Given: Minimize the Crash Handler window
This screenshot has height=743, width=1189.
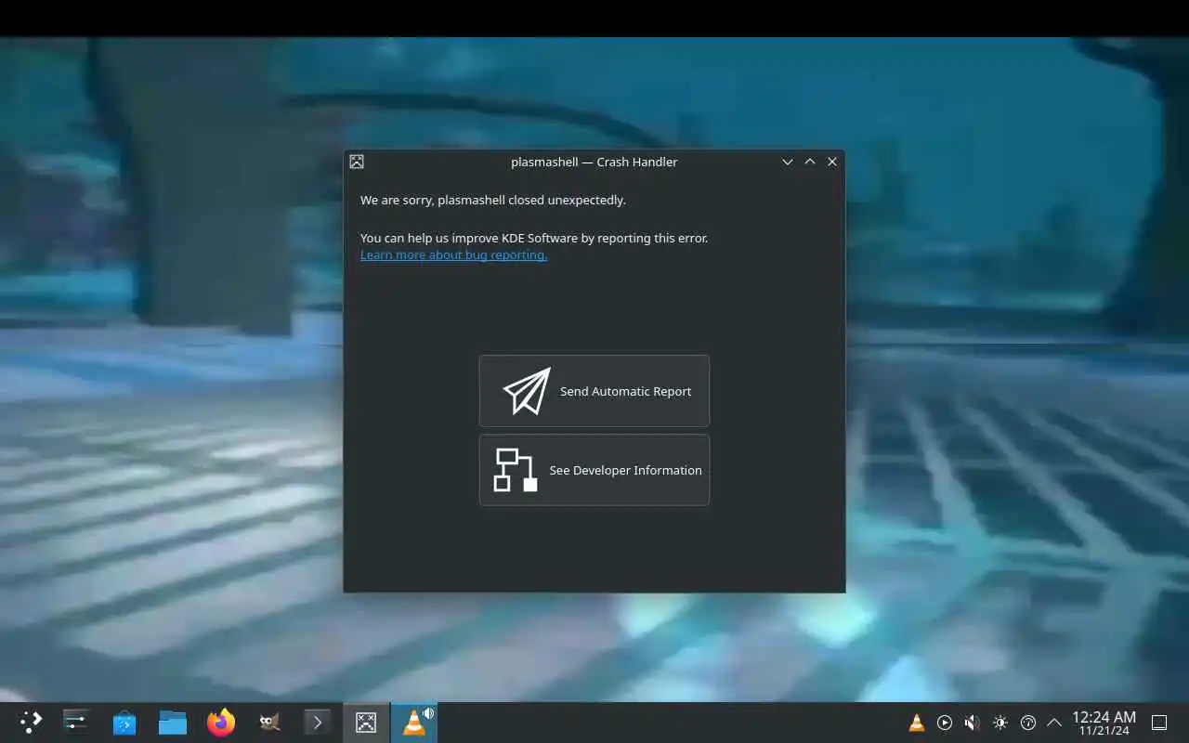Looking at the screenshot, I should (788, 162).
